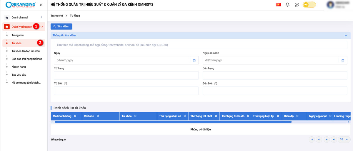The width and height of the screenshot is (353, 151).
Task: Click the Vietnam flag language icon
Action: pos(278,5)
